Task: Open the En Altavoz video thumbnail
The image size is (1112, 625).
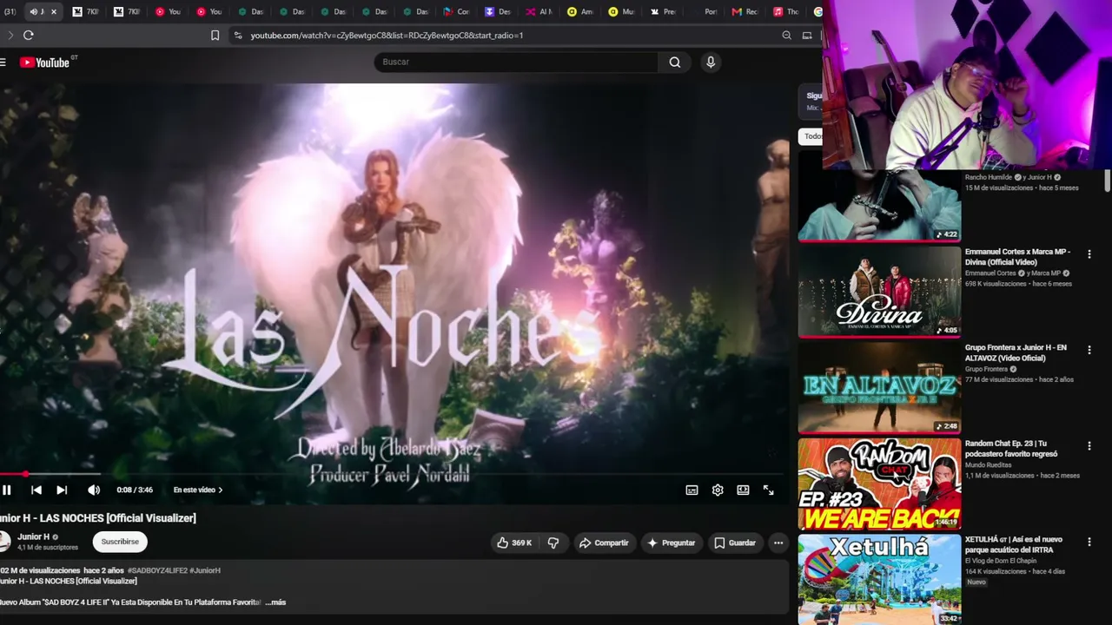Action: tap(879, 387)
